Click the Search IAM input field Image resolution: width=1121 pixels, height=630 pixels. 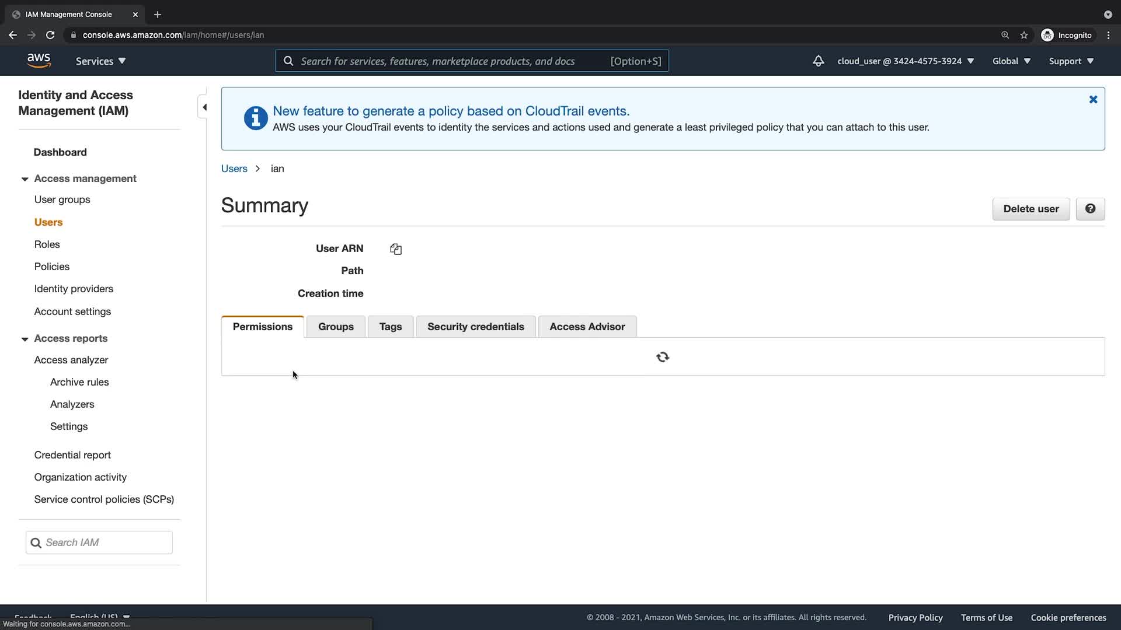(x=105, y=542)
